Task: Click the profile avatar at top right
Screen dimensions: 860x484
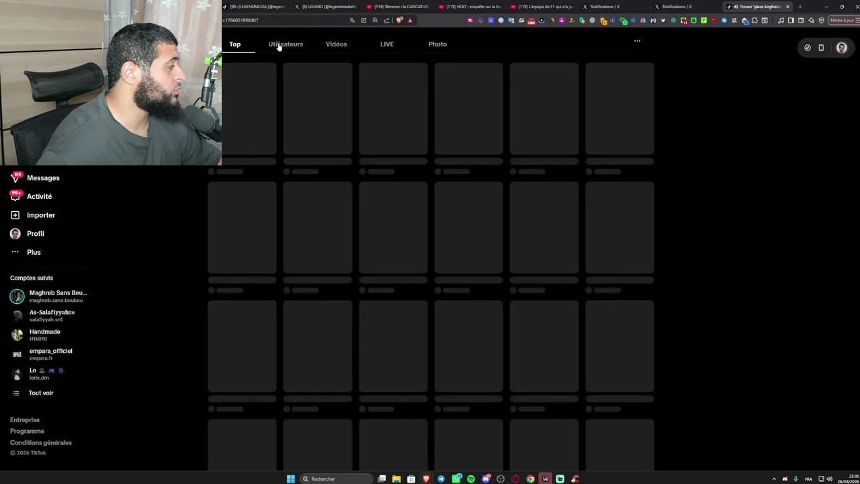Action: 841,48
